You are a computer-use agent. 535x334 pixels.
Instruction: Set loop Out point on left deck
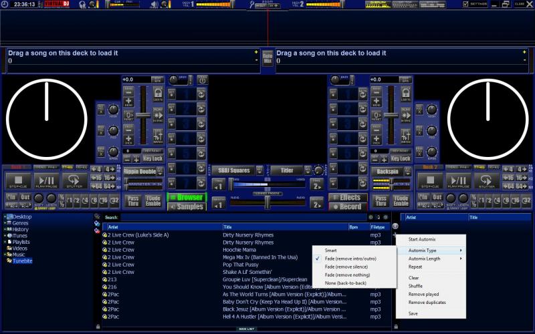25,197
